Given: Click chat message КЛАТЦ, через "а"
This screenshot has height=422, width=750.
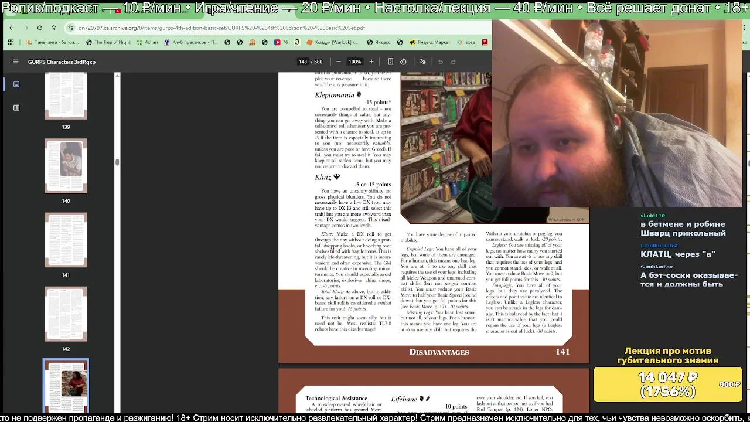Looking at the screenshot, I should 678,254.
